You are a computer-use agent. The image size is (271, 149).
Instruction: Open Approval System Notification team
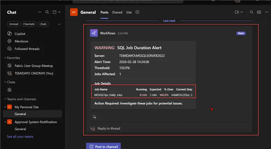(36, 122)
